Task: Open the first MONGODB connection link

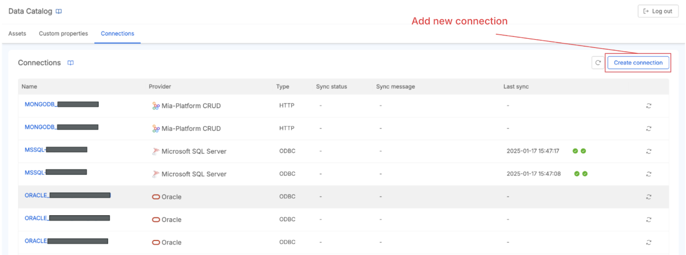Action: (x=40, y=104)
